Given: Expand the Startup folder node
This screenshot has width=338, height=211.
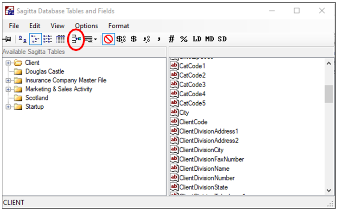Looking at the screenshot, I should point(8,107).
